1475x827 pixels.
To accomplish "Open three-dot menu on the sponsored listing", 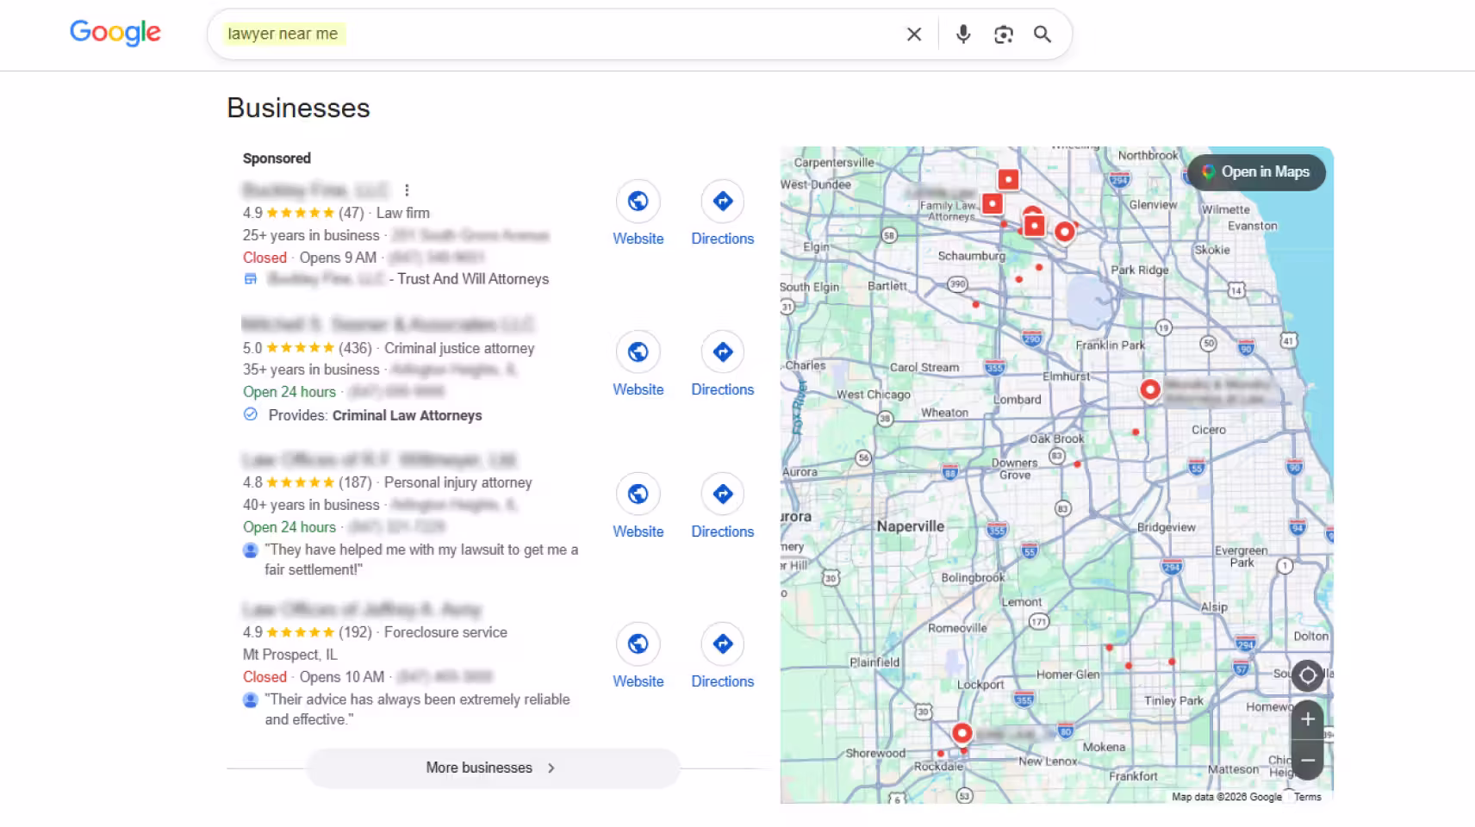I will 407,190.
